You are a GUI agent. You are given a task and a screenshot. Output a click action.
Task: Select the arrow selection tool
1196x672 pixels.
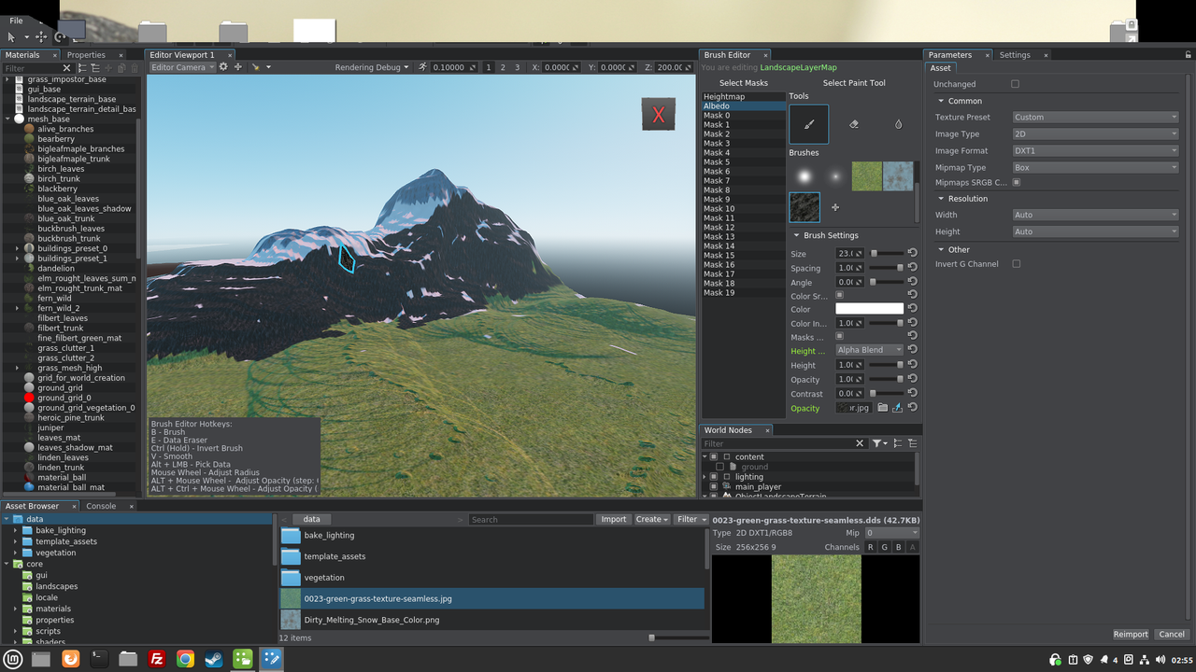coord(11,37)
